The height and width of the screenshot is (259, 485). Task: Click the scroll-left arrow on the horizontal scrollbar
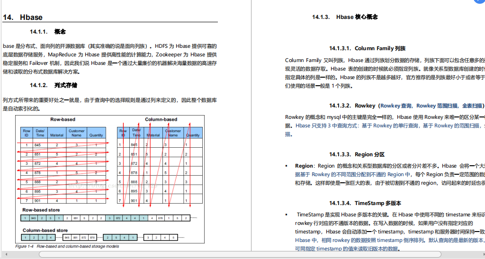(6, 254)
